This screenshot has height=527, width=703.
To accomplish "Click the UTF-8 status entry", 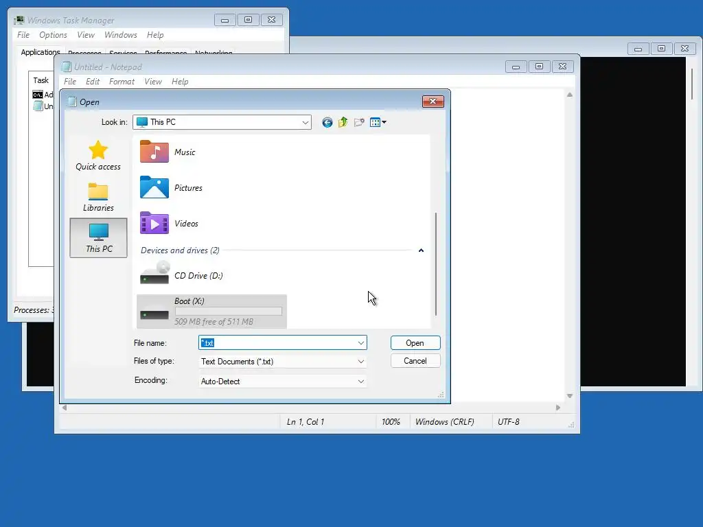I will pos(509,422).
